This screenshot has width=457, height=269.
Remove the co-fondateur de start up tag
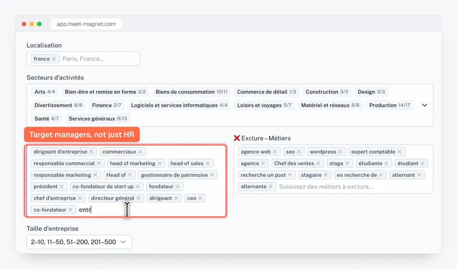137,186
